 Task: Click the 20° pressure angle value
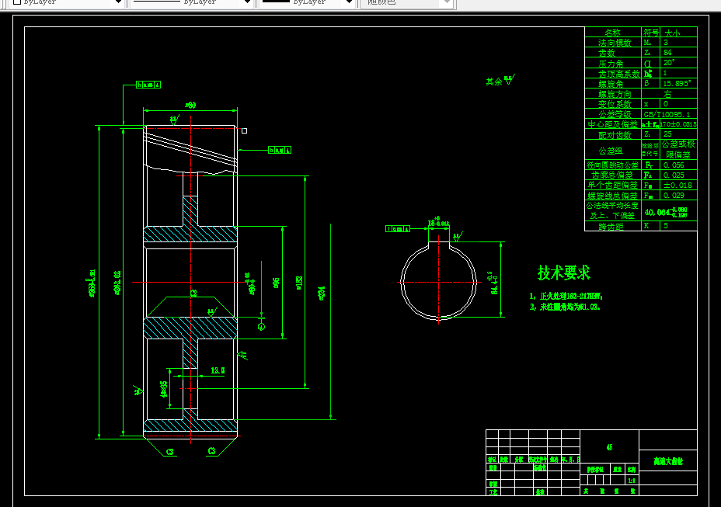(669, 63)
